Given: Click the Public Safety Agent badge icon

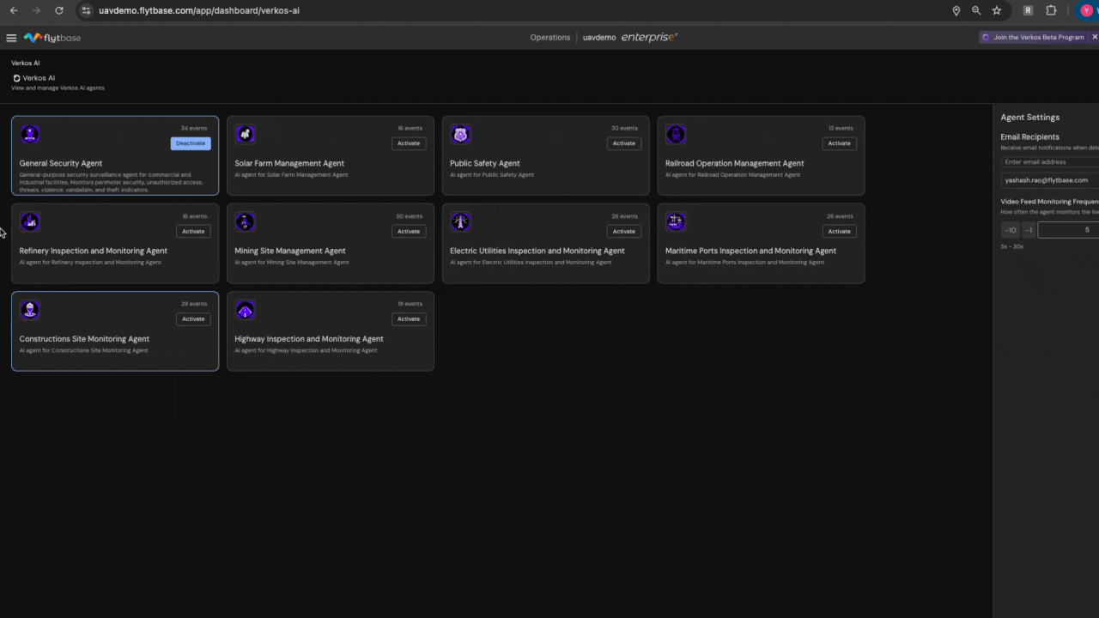Looking at the screenshot, I should click(461, 134).
